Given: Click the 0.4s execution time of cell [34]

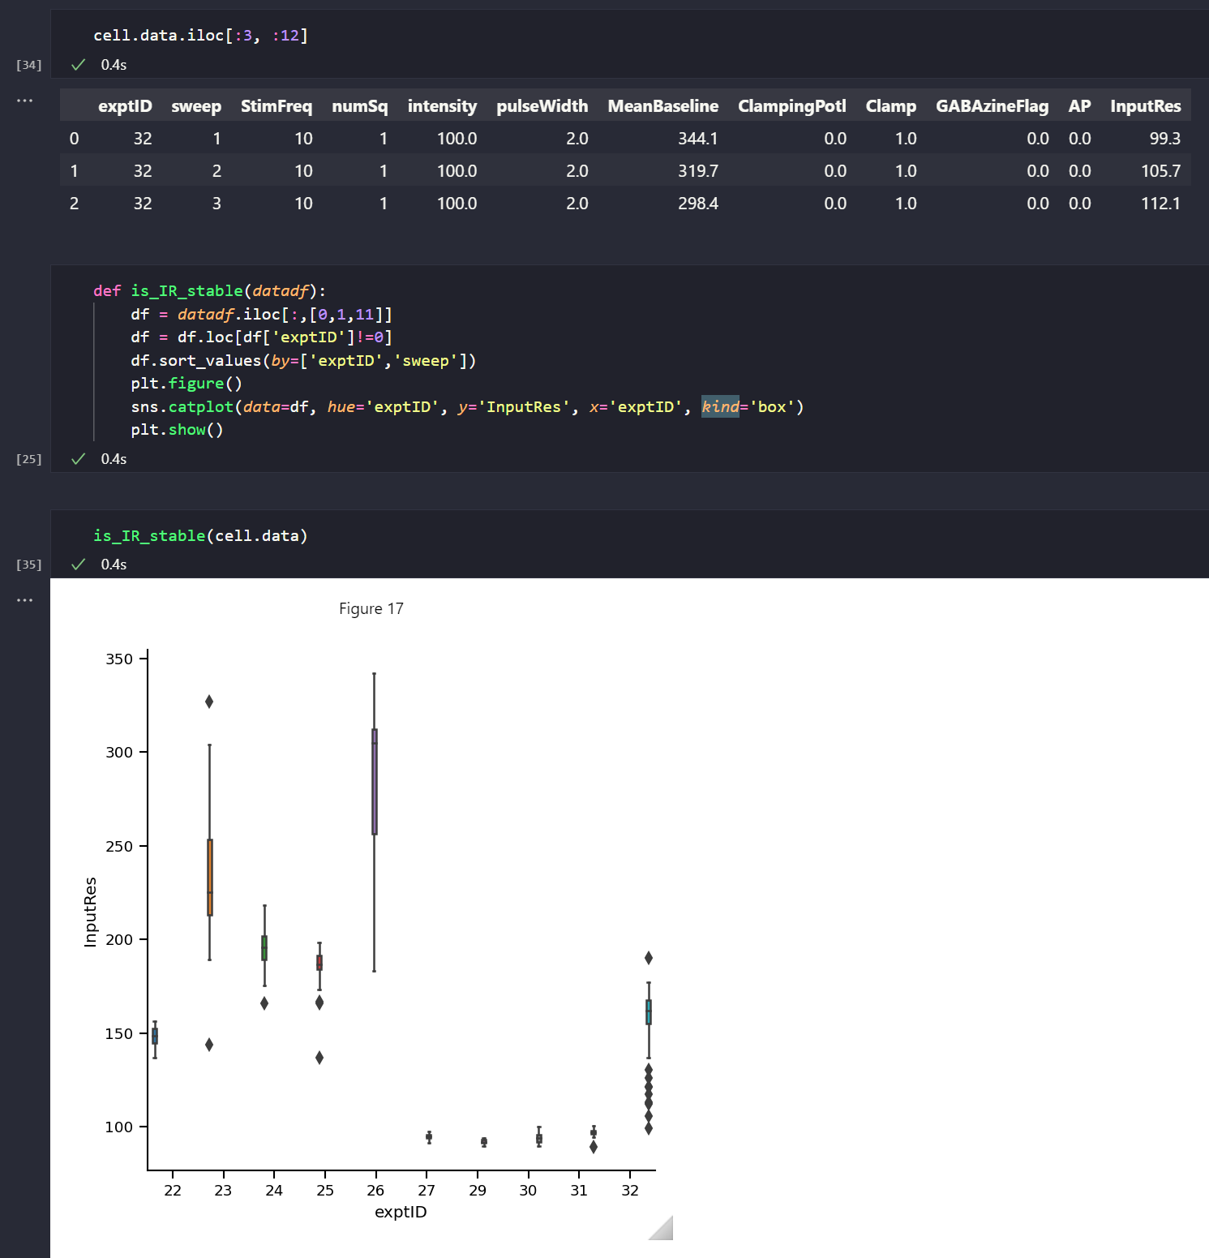Looking at the screenshot, I should [x=113, y=64].
